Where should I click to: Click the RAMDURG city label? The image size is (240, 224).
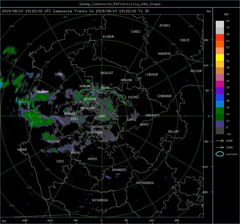tap(85, 86)
